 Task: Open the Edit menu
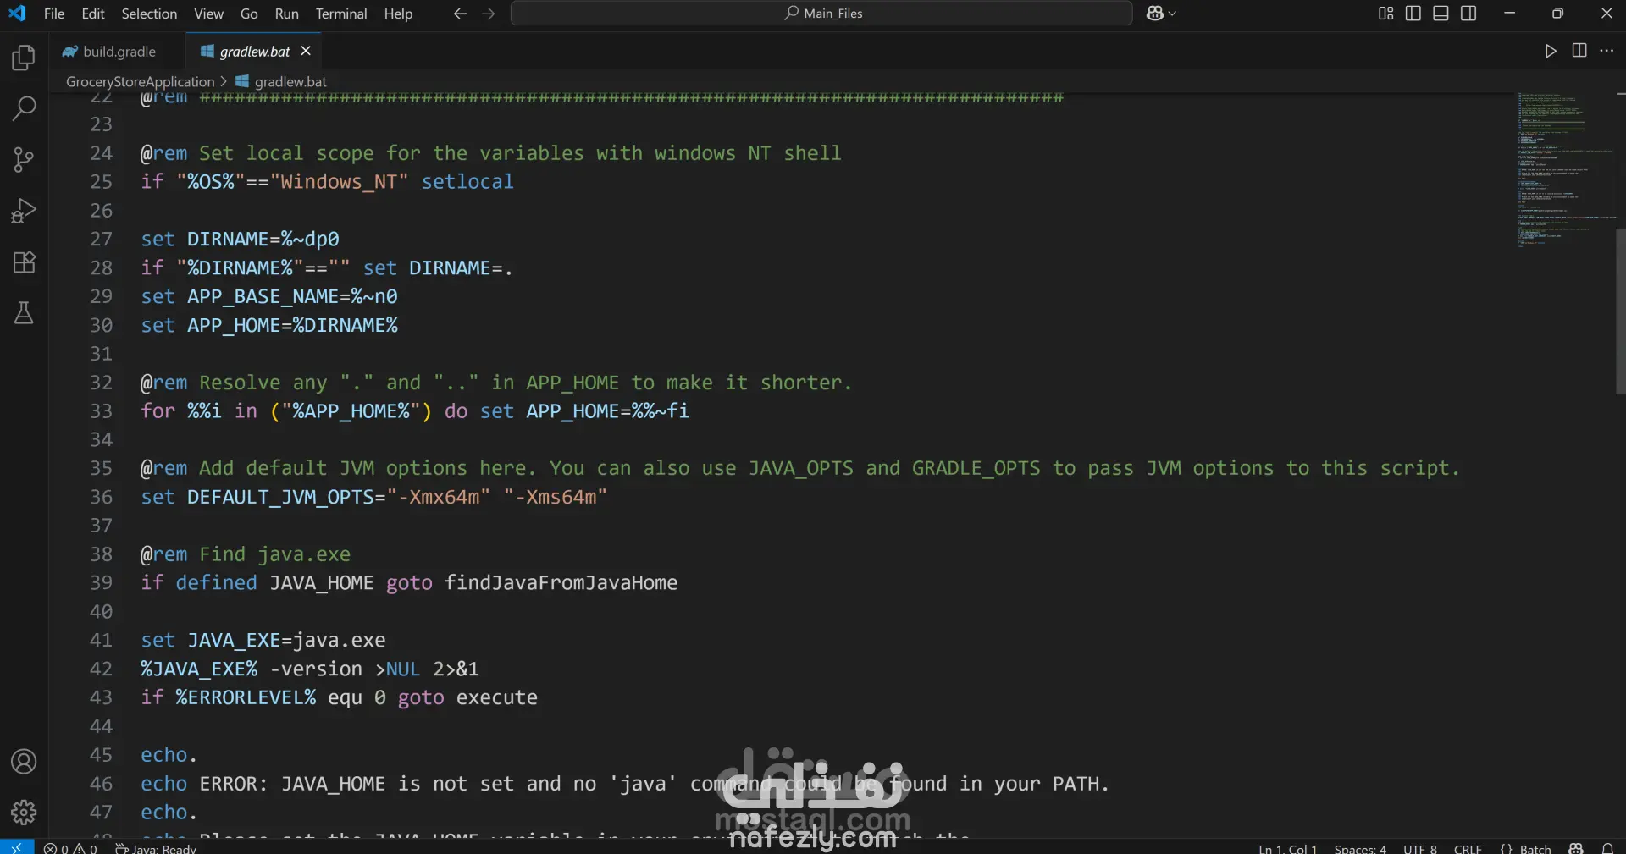(x=93, y=14)
